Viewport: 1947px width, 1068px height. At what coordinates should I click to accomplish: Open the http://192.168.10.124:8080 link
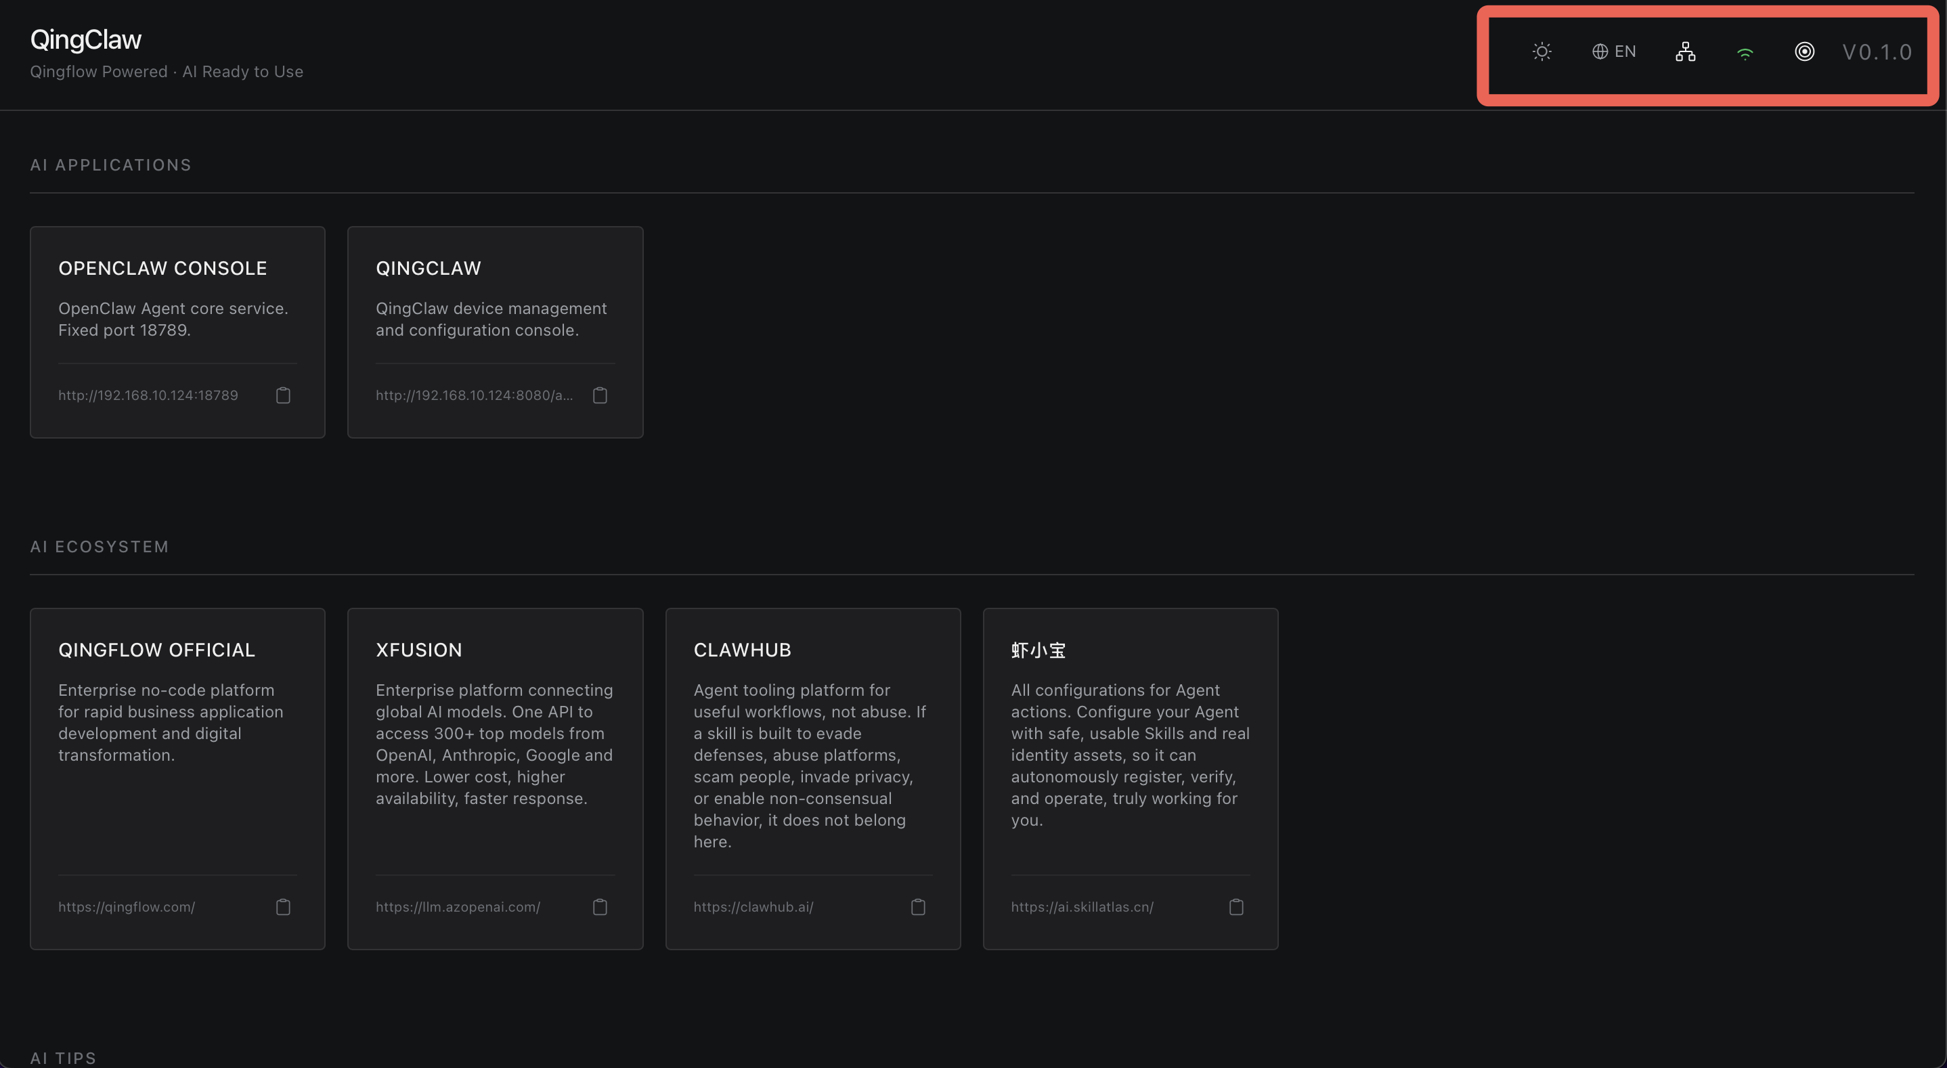pyautogui.click(x=474, y=395)
